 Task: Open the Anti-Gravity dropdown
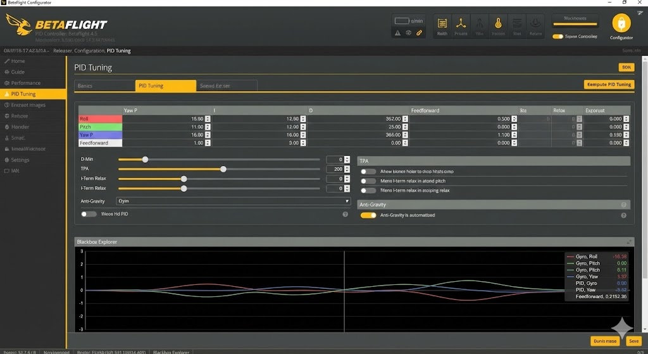pyautogui.click(x=233, y=201)
